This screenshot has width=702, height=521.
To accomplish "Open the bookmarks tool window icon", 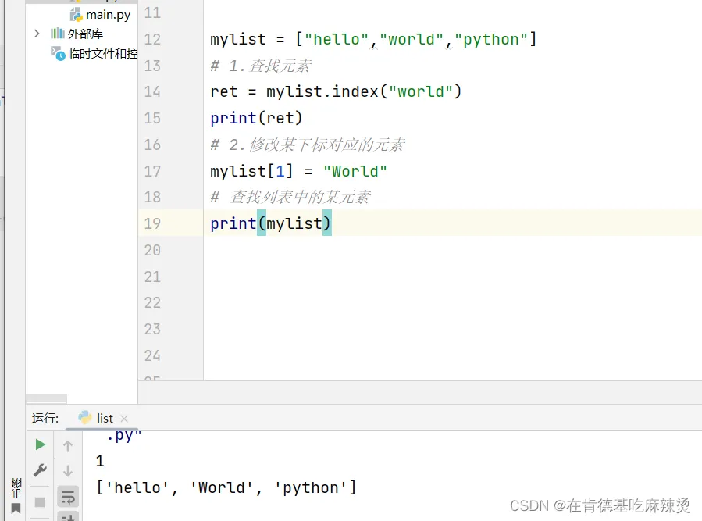I will pos(16,509).
